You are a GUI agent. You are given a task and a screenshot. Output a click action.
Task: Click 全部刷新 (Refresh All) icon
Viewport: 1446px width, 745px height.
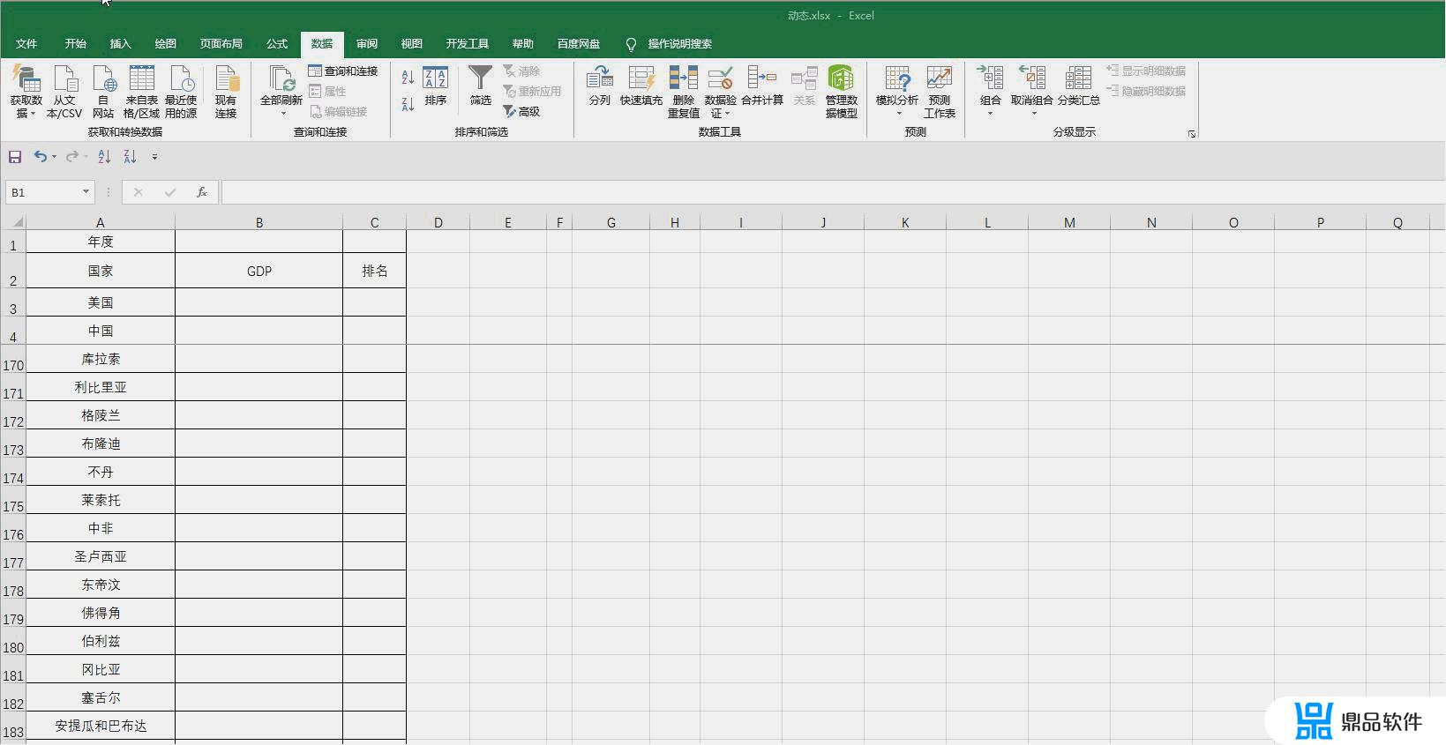281,79
